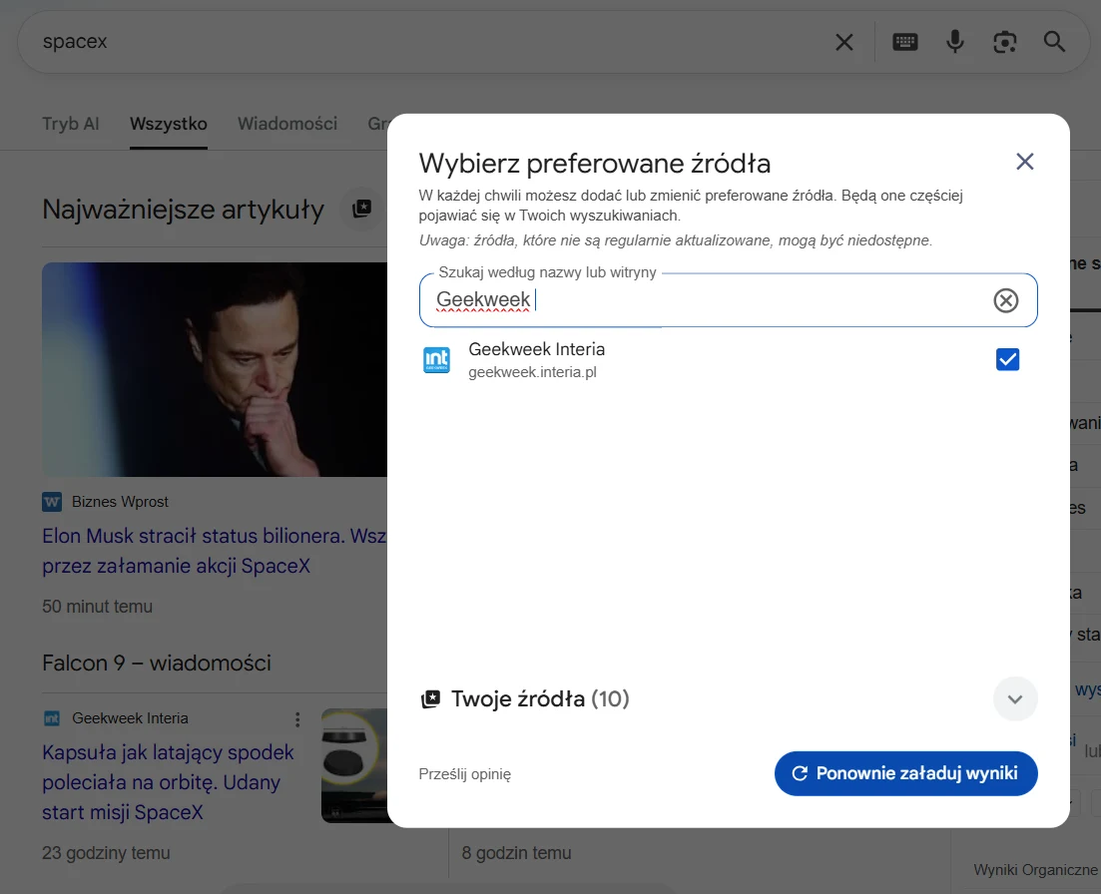
Task: Open the Wiadomości tab
Action: point(287,124)
